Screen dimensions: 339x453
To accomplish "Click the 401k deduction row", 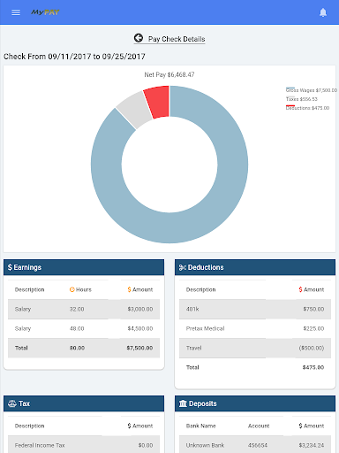I will (255, 309).
